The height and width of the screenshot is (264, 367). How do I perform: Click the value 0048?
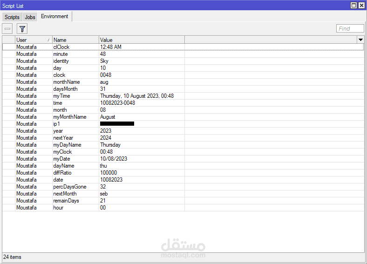point(106,75)
